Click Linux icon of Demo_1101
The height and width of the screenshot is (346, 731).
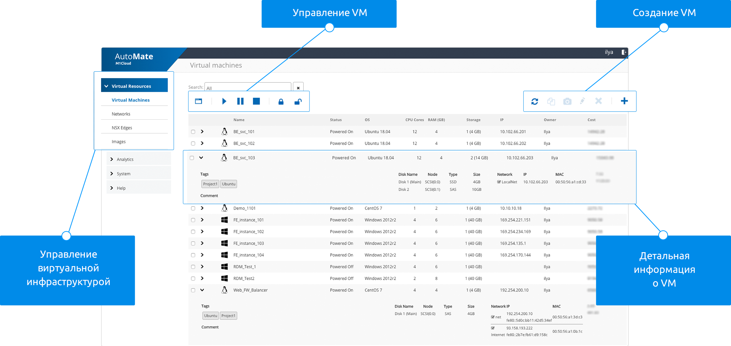[225, 208]
